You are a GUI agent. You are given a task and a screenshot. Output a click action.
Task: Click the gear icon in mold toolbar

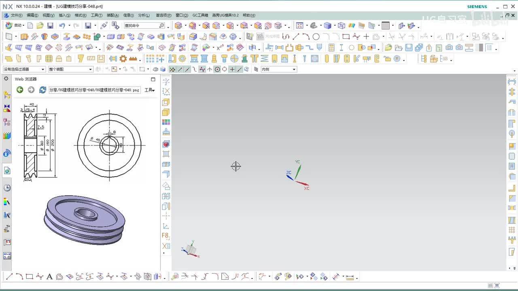tap(123, 59)
